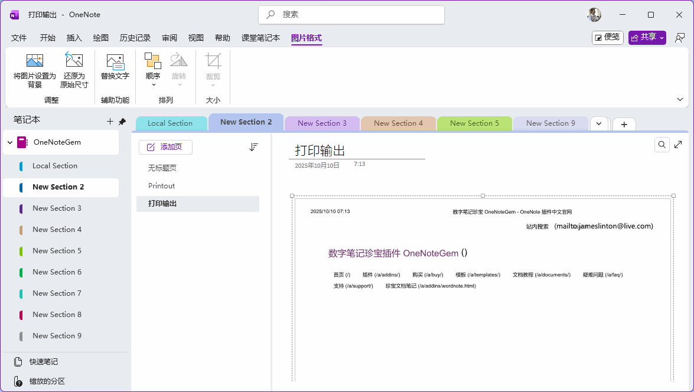
Task: Open the 共享 share dropdown
Action: [x=647, y=38]
